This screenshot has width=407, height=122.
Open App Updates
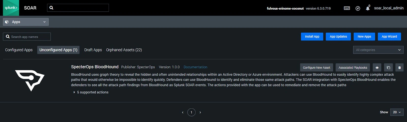pyautogui.click(x=338, y=36)
